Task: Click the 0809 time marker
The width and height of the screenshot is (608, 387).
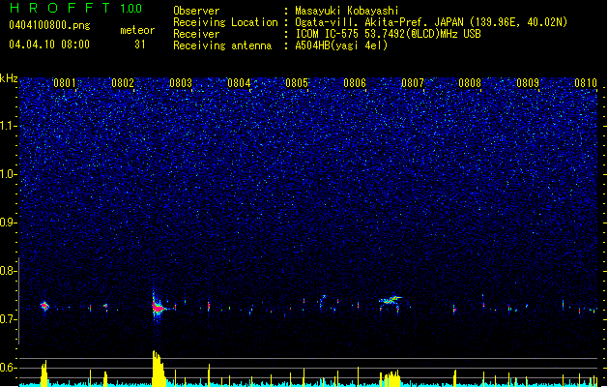Action: [x=528, y=83]
